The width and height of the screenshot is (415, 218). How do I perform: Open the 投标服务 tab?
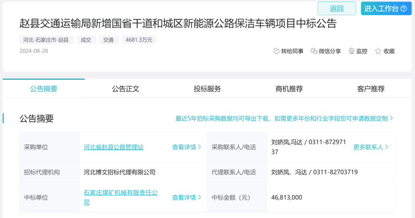(207, 89)
